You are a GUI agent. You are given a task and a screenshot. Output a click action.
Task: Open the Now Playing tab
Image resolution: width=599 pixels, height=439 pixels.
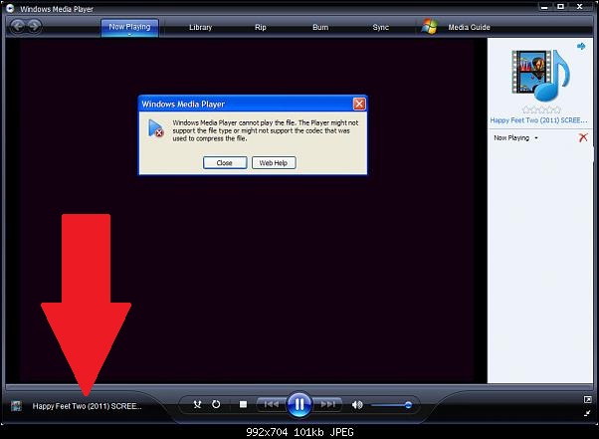[129, 28]
